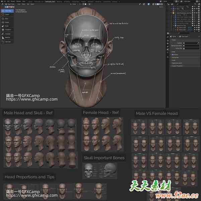Click the Male Head and Skull reference sheet
This screenshot has height=201, width=201.
point(41,143)
